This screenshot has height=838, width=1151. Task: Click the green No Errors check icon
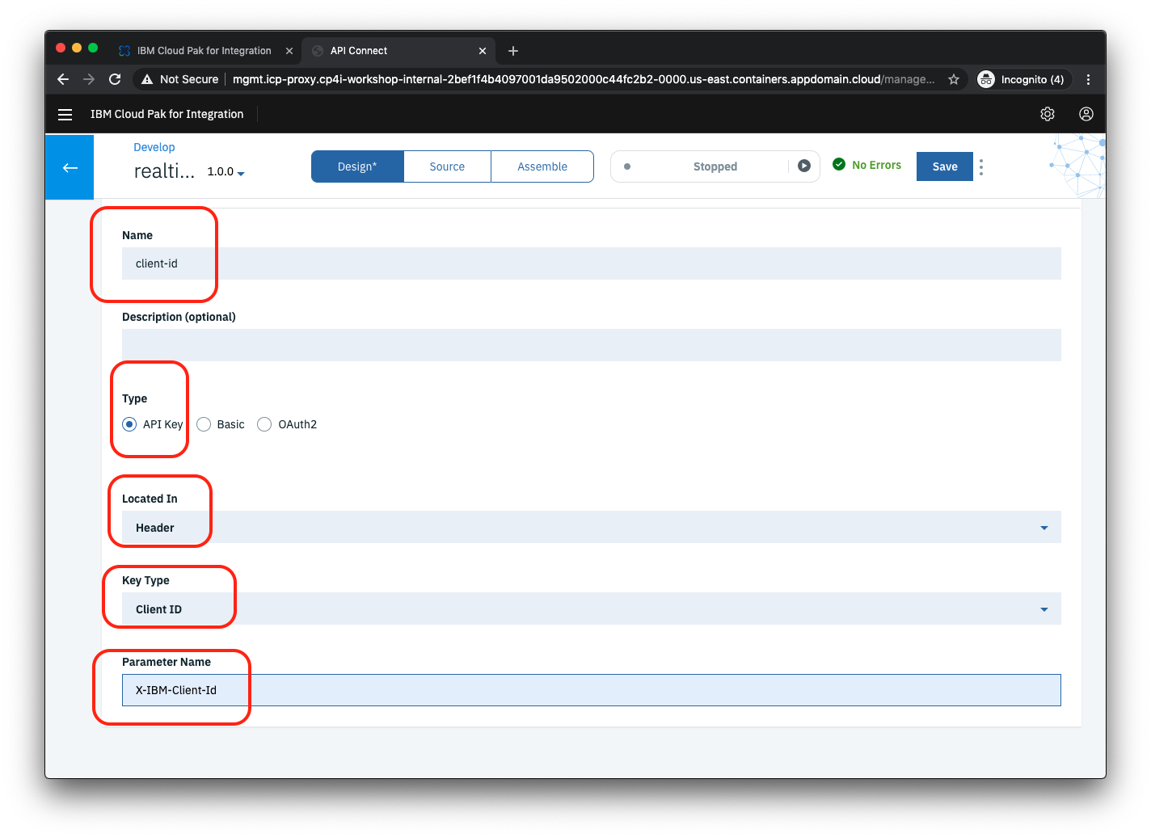click(x=839, y=164)
